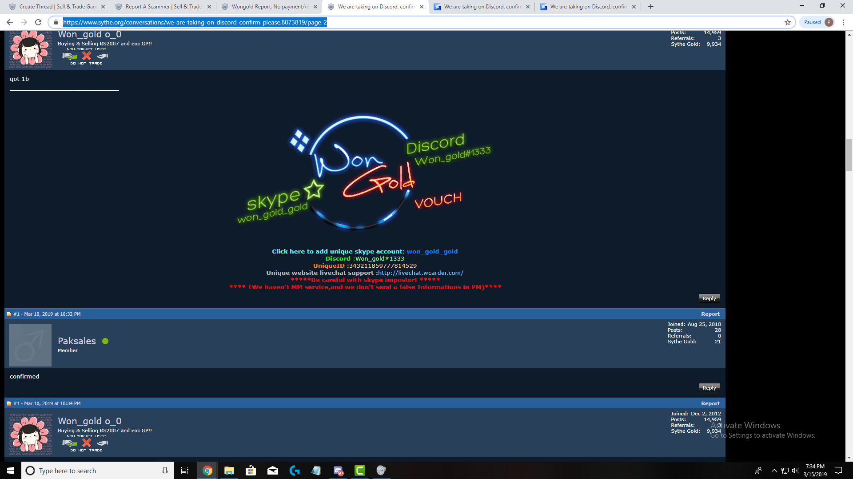Close the 'Report A Scammer' tab
Screen dimensions: 853x479
(209, 7)
